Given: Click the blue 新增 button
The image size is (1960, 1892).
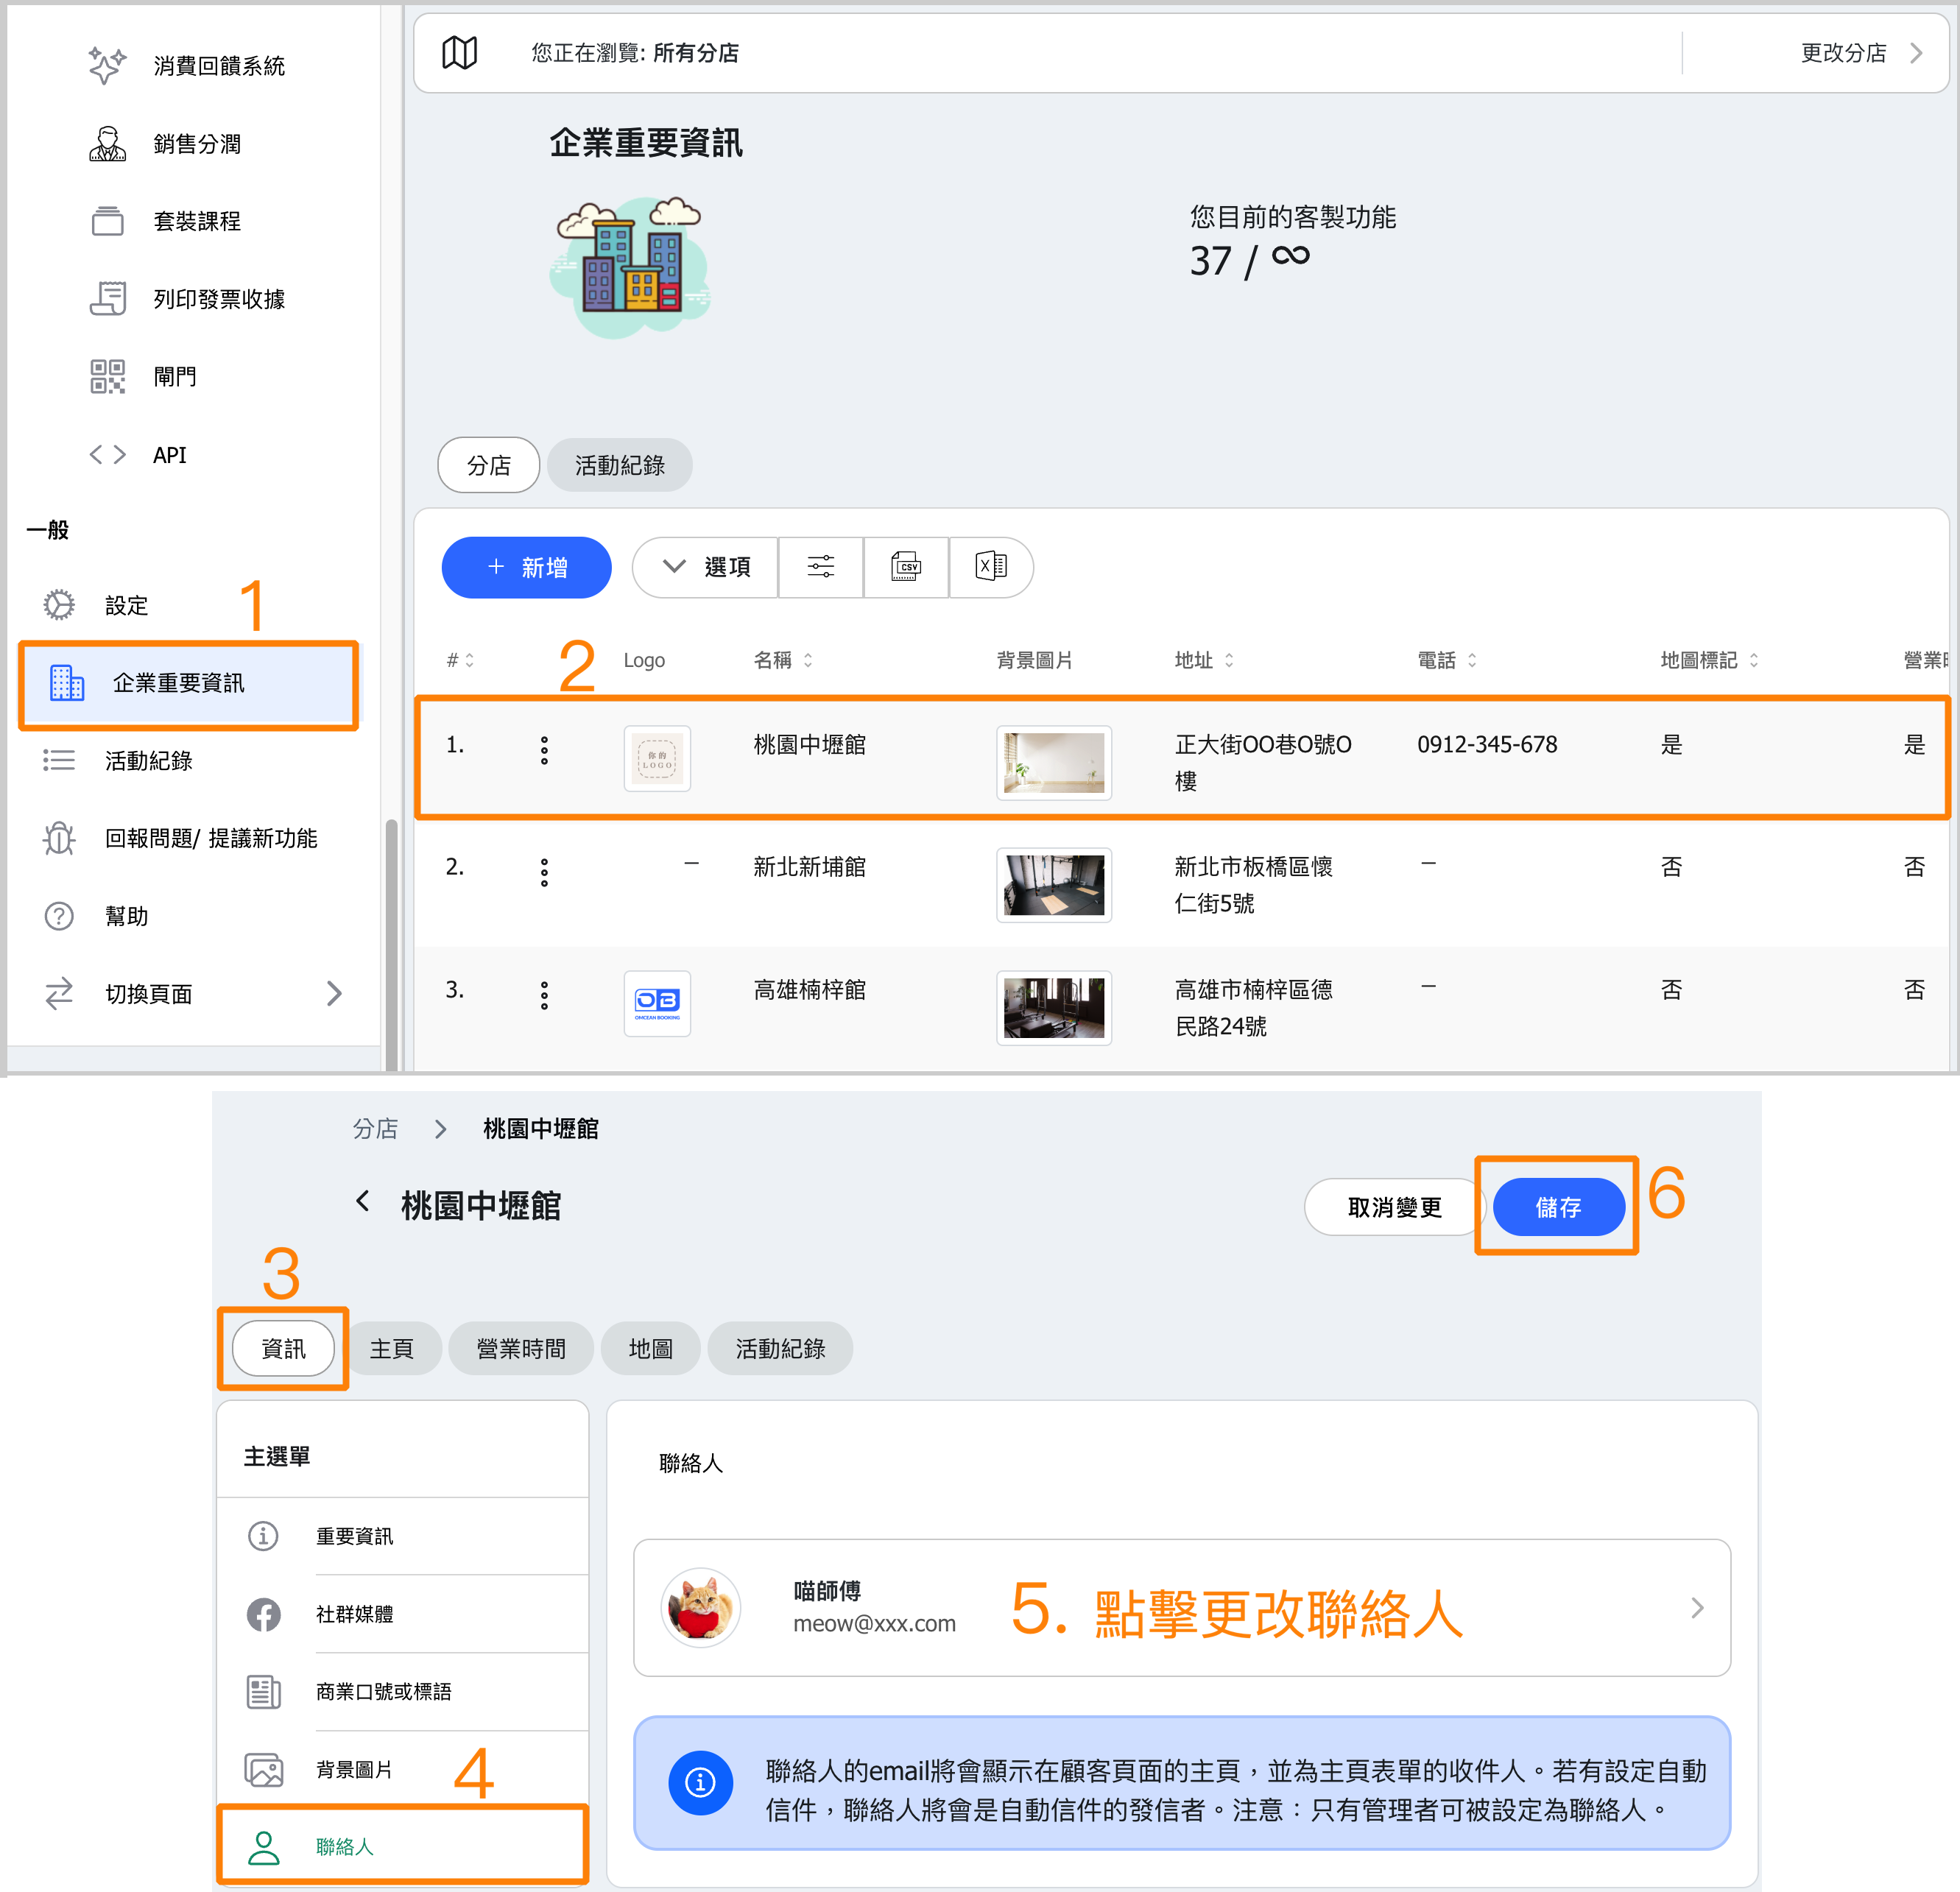Looking at the screenshot, I should point(526,567).
